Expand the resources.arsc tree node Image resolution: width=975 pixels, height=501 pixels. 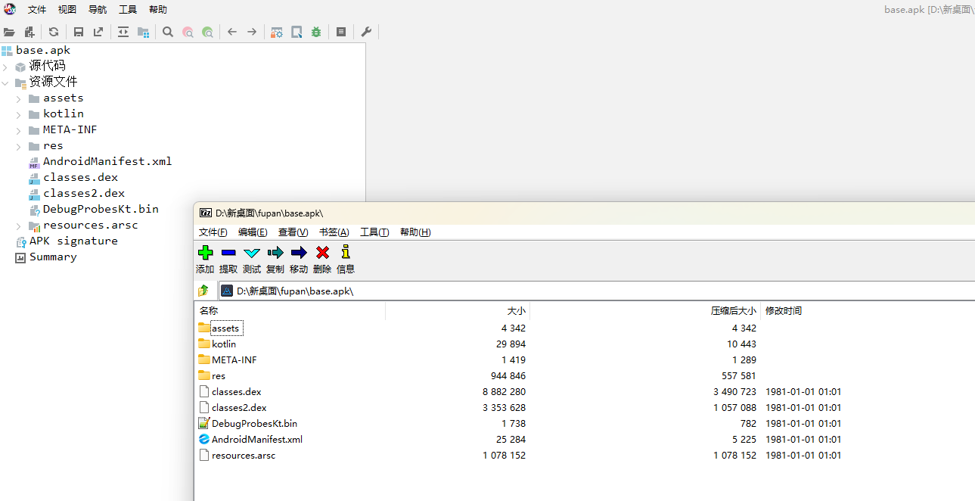(19, 226)
